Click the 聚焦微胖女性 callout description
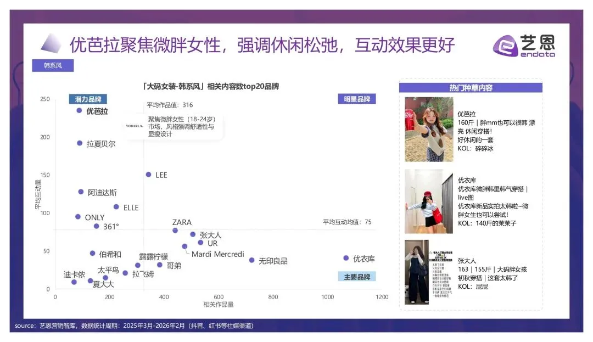The image size is (593, 342). pyautogui.click(x=182, y=127)
